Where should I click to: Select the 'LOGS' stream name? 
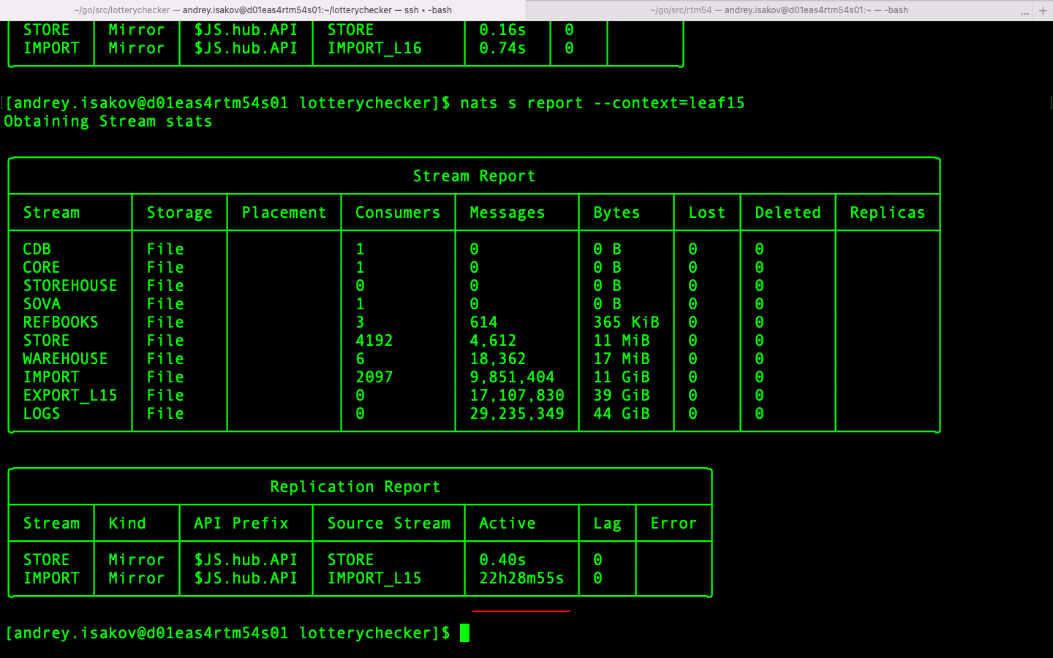pos(42,414)
